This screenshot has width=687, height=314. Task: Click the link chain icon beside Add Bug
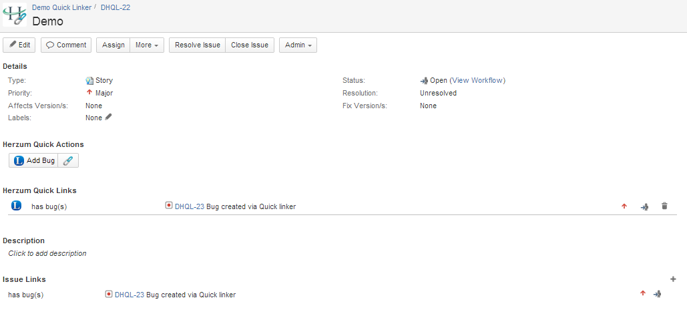tap(68, 160)
